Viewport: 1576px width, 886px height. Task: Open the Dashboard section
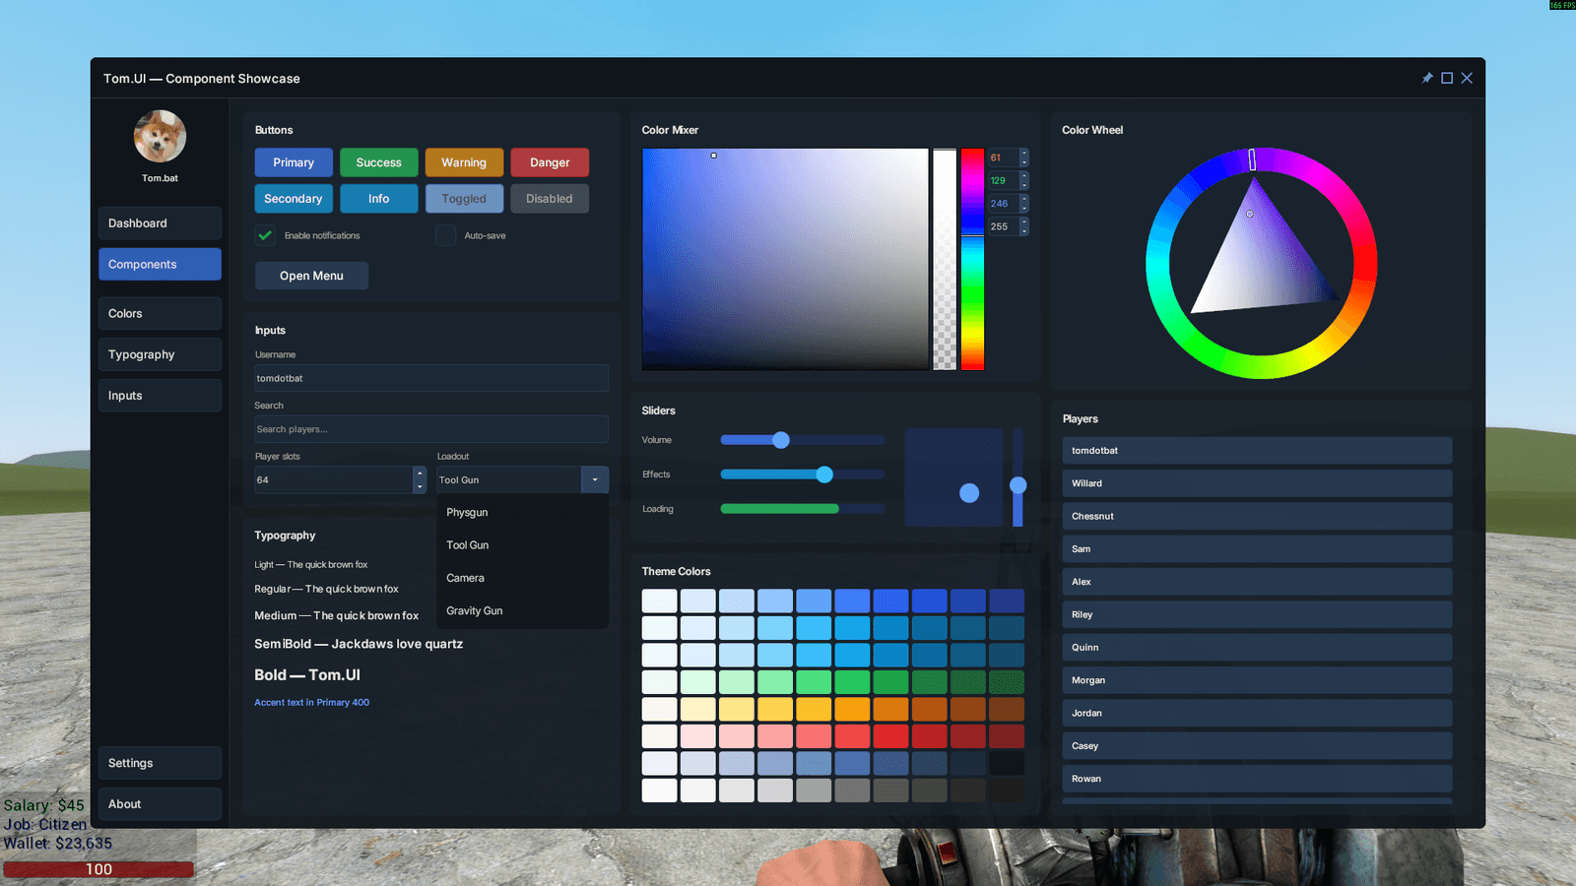pos(160,223)
